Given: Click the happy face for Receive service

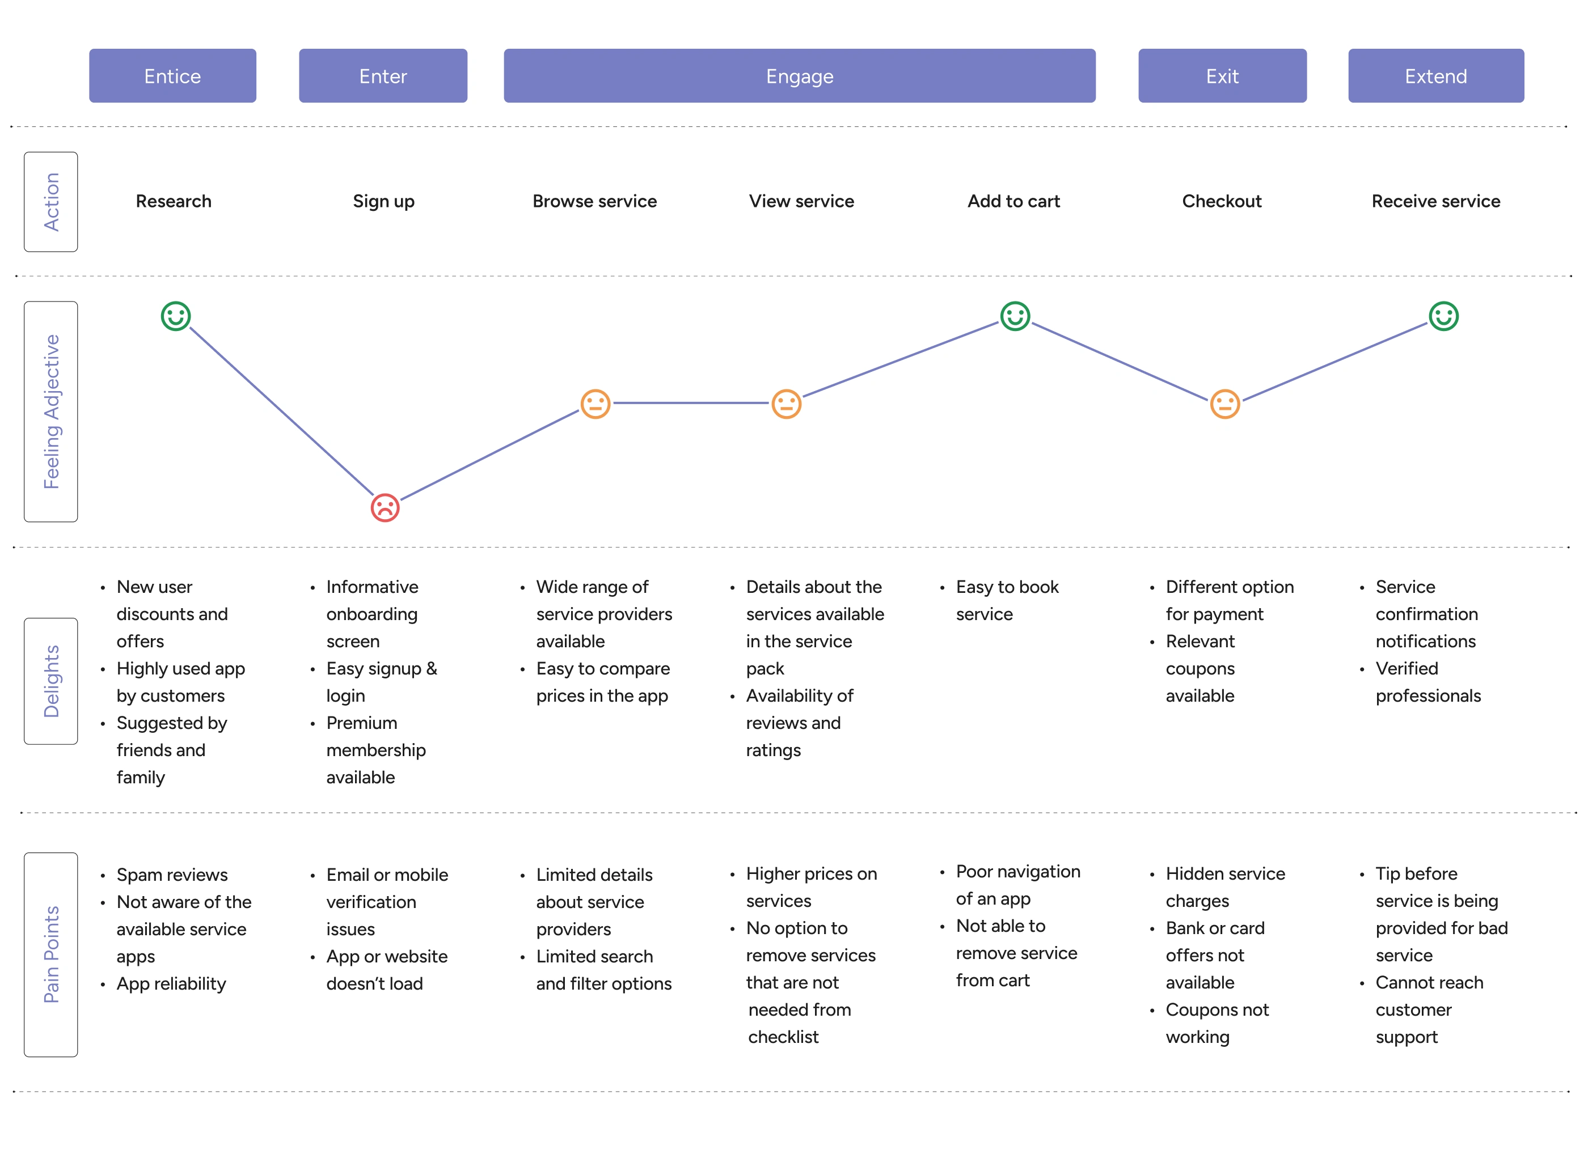Looking at the screenshot, I should coord(1443,316).
